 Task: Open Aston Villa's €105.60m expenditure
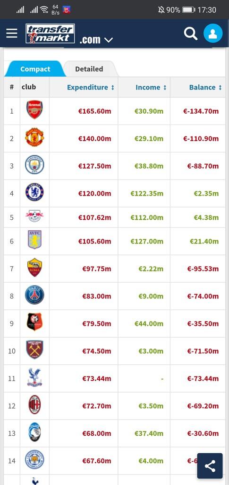click(x=94, y=241)
